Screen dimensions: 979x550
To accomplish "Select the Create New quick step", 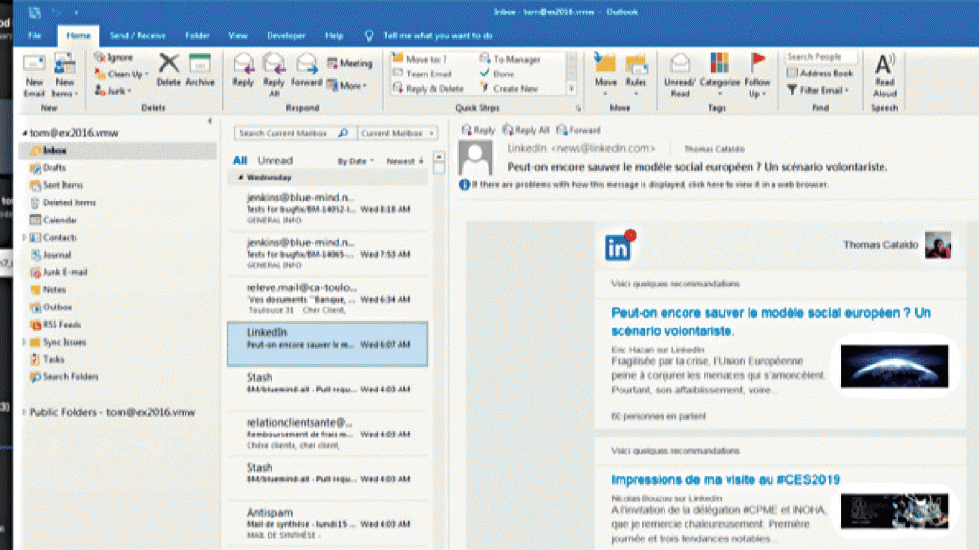I will coord(509,89).
